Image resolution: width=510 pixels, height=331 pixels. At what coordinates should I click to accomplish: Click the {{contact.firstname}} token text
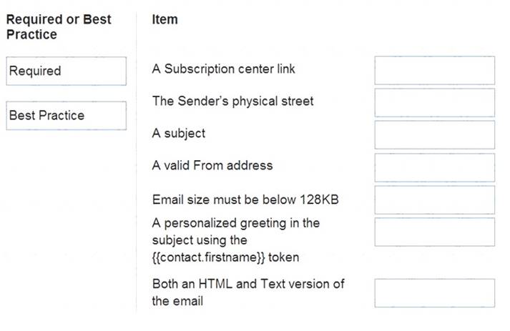pos(208,257)
